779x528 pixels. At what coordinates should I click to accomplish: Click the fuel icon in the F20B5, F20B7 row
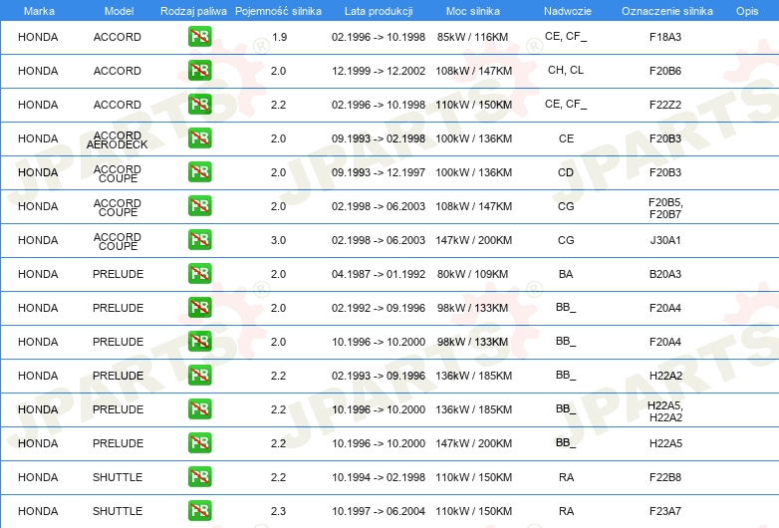[x=199, y=205]
